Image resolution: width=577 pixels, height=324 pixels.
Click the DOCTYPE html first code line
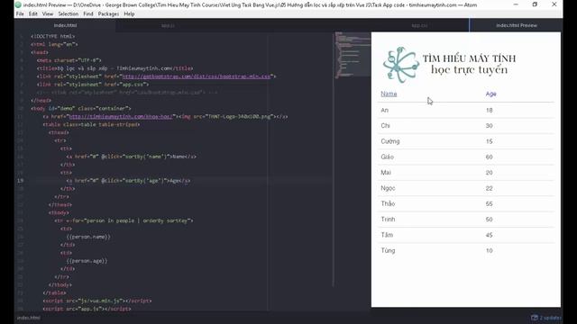tap(53, 36)
